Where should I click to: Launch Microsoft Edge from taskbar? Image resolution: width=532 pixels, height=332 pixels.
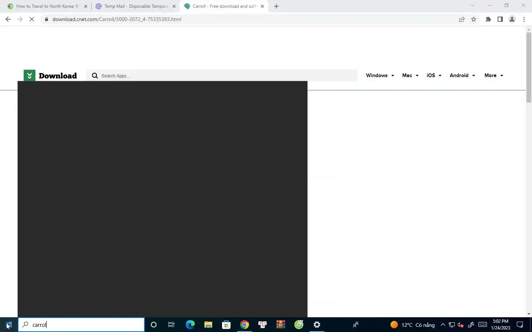[x=190, y=325]
